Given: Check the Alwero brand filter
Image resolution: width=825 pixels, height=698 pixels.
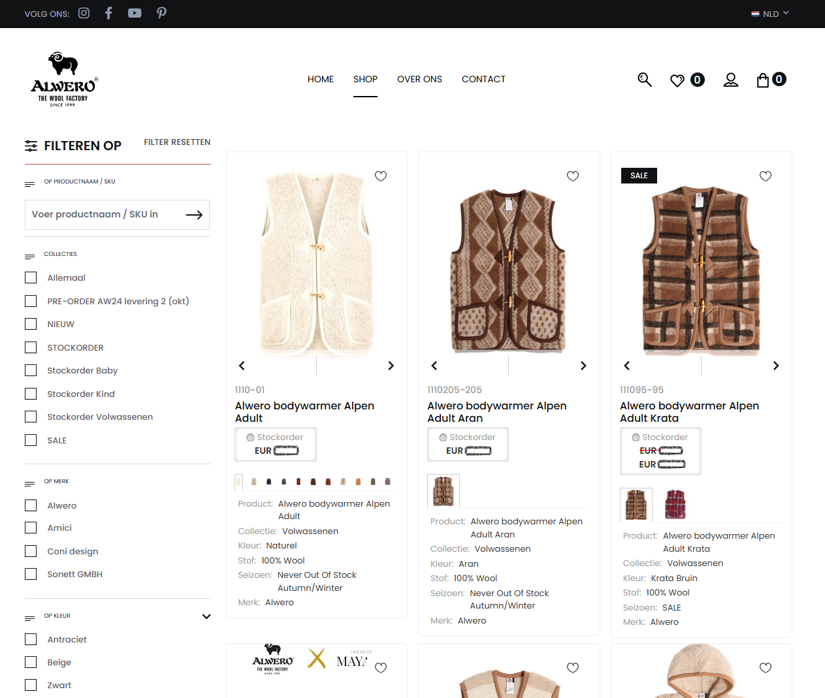Looking at the screenshot, I should coord(31,505).
